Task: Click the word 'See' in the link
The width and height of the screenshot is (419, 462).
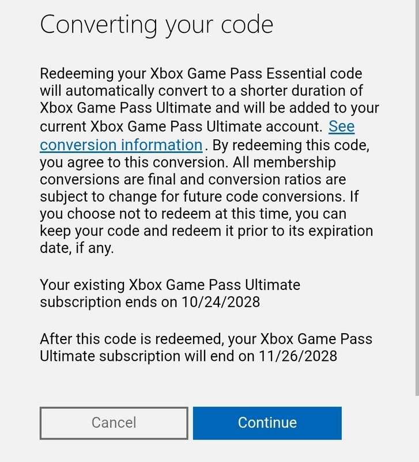Action: 341,126
